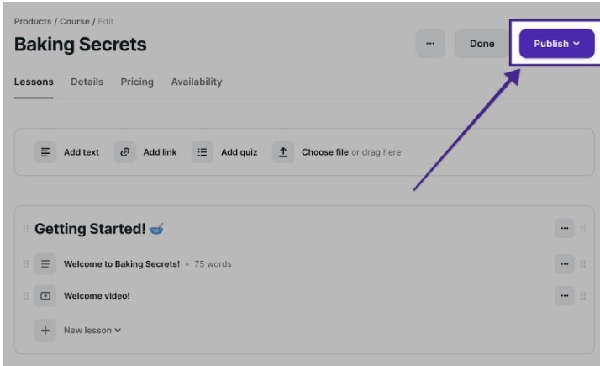Viewport: 600px width, 366px height.
Task: Click the video icon beside Welcome video
Action: (45, 296)
